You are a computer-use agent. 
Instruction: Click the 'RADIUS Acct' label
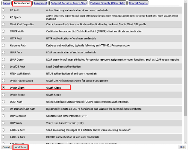[17, 130]
